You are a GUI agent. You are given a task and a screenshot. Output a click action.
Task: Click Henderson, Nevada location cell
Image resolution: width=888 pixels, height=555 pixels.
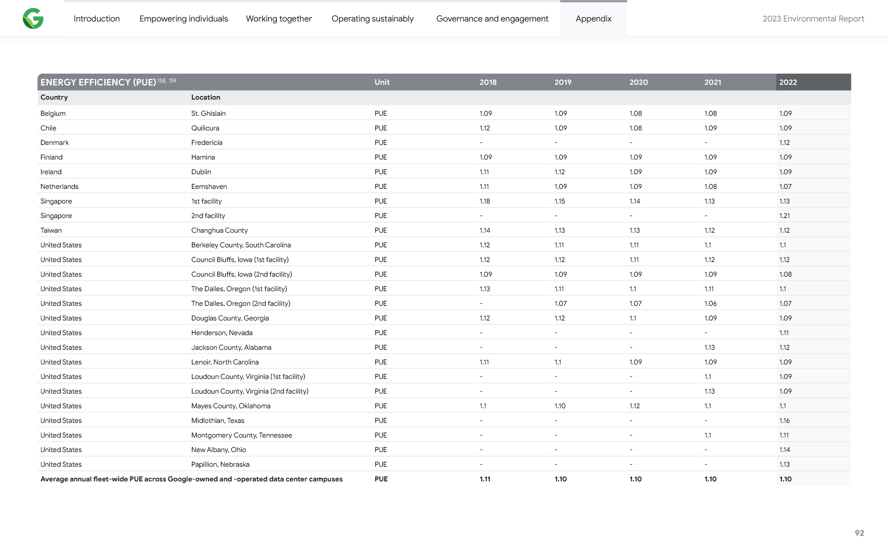pyautogui.click(x=222, y=333)
